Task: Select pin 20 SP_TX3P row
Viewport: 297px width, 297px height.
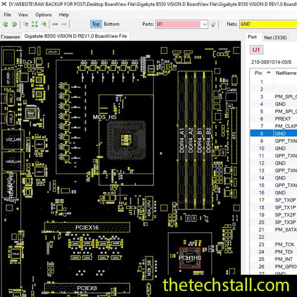Action: 274,222
